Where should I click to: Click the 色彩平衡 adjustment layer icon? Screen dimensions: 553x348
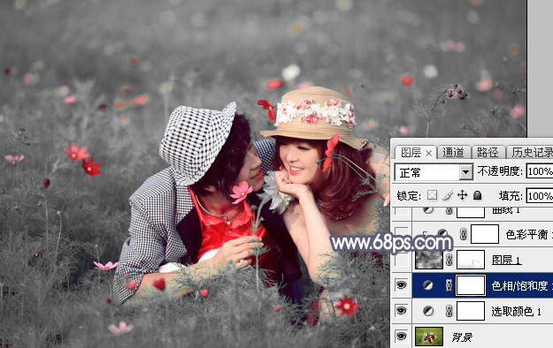tap(442, 233)
